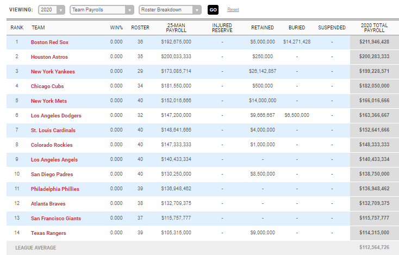Click the RETAINED column header
This screenshot has width=399, height=255.
(263, 27)
